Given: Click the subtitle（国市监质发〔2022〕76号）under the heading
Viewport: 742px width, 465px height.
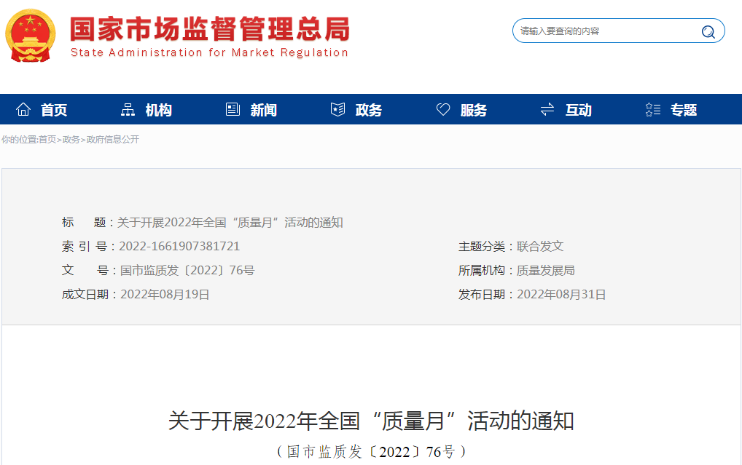Looking at the screenshot, I should coord(372,452).
